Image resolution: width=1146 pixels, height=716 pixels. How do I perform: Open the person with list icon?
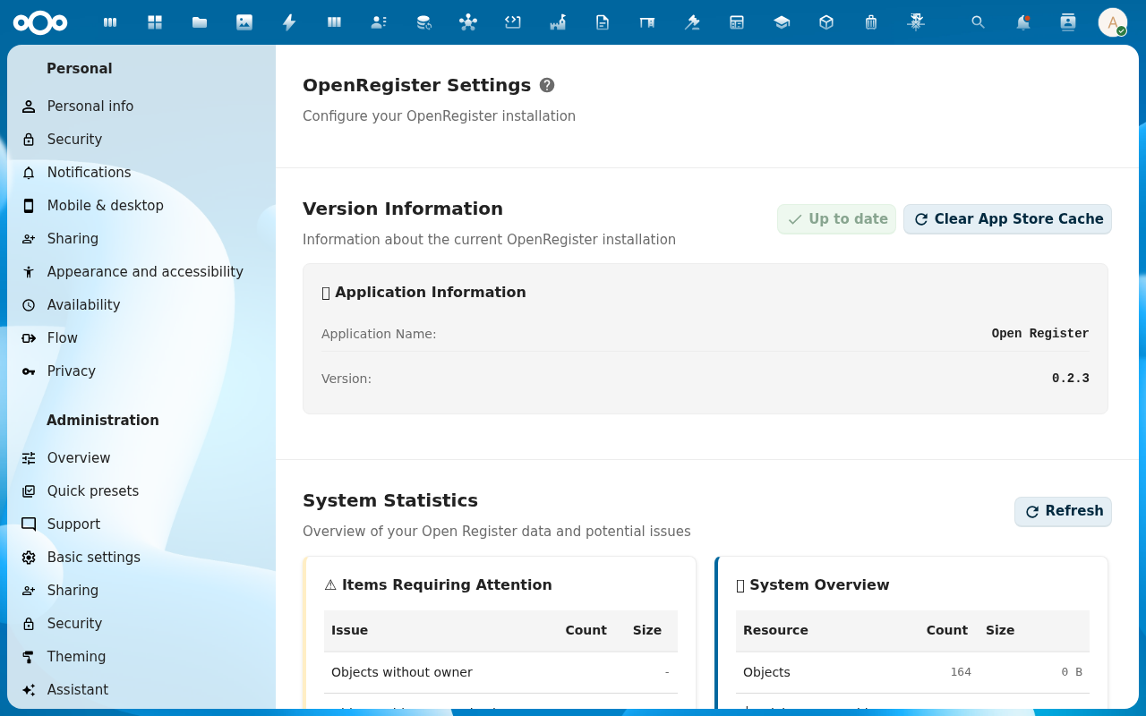point(379,22)
